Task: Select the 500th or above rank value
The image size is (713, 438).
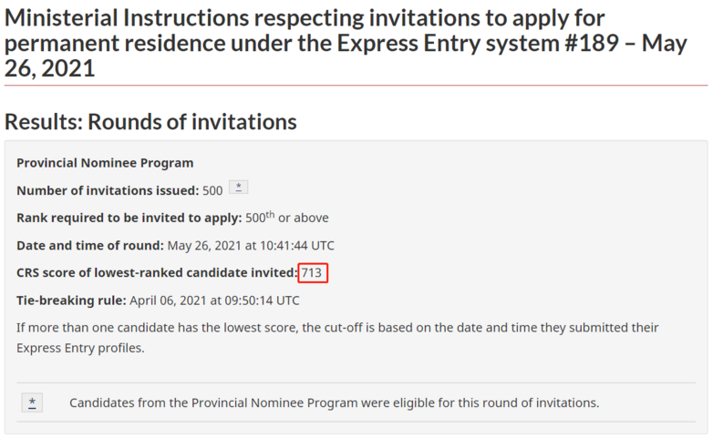Action: coord(287,218)
